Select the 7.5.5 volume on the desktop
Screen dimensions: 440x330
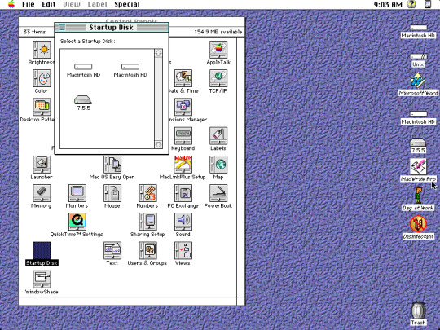tap(418, 142)
